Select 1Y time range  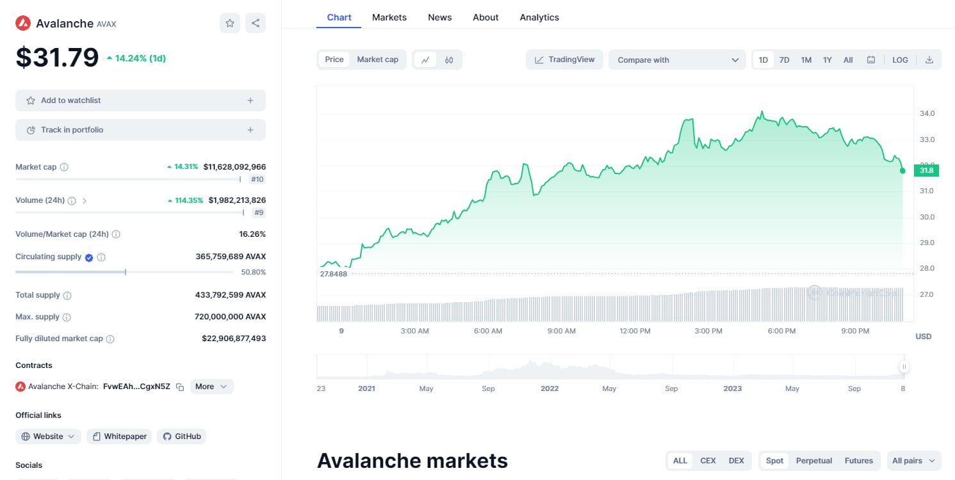tap(828, 60)
